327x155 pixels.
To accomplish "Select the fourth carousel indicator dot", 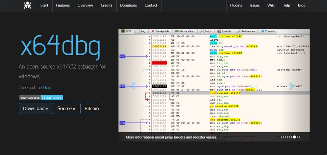I will (294, 137).
